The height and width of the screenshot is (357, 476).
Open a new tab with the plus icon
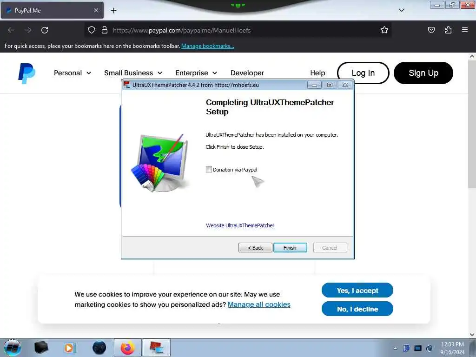[x=113, y=11]
